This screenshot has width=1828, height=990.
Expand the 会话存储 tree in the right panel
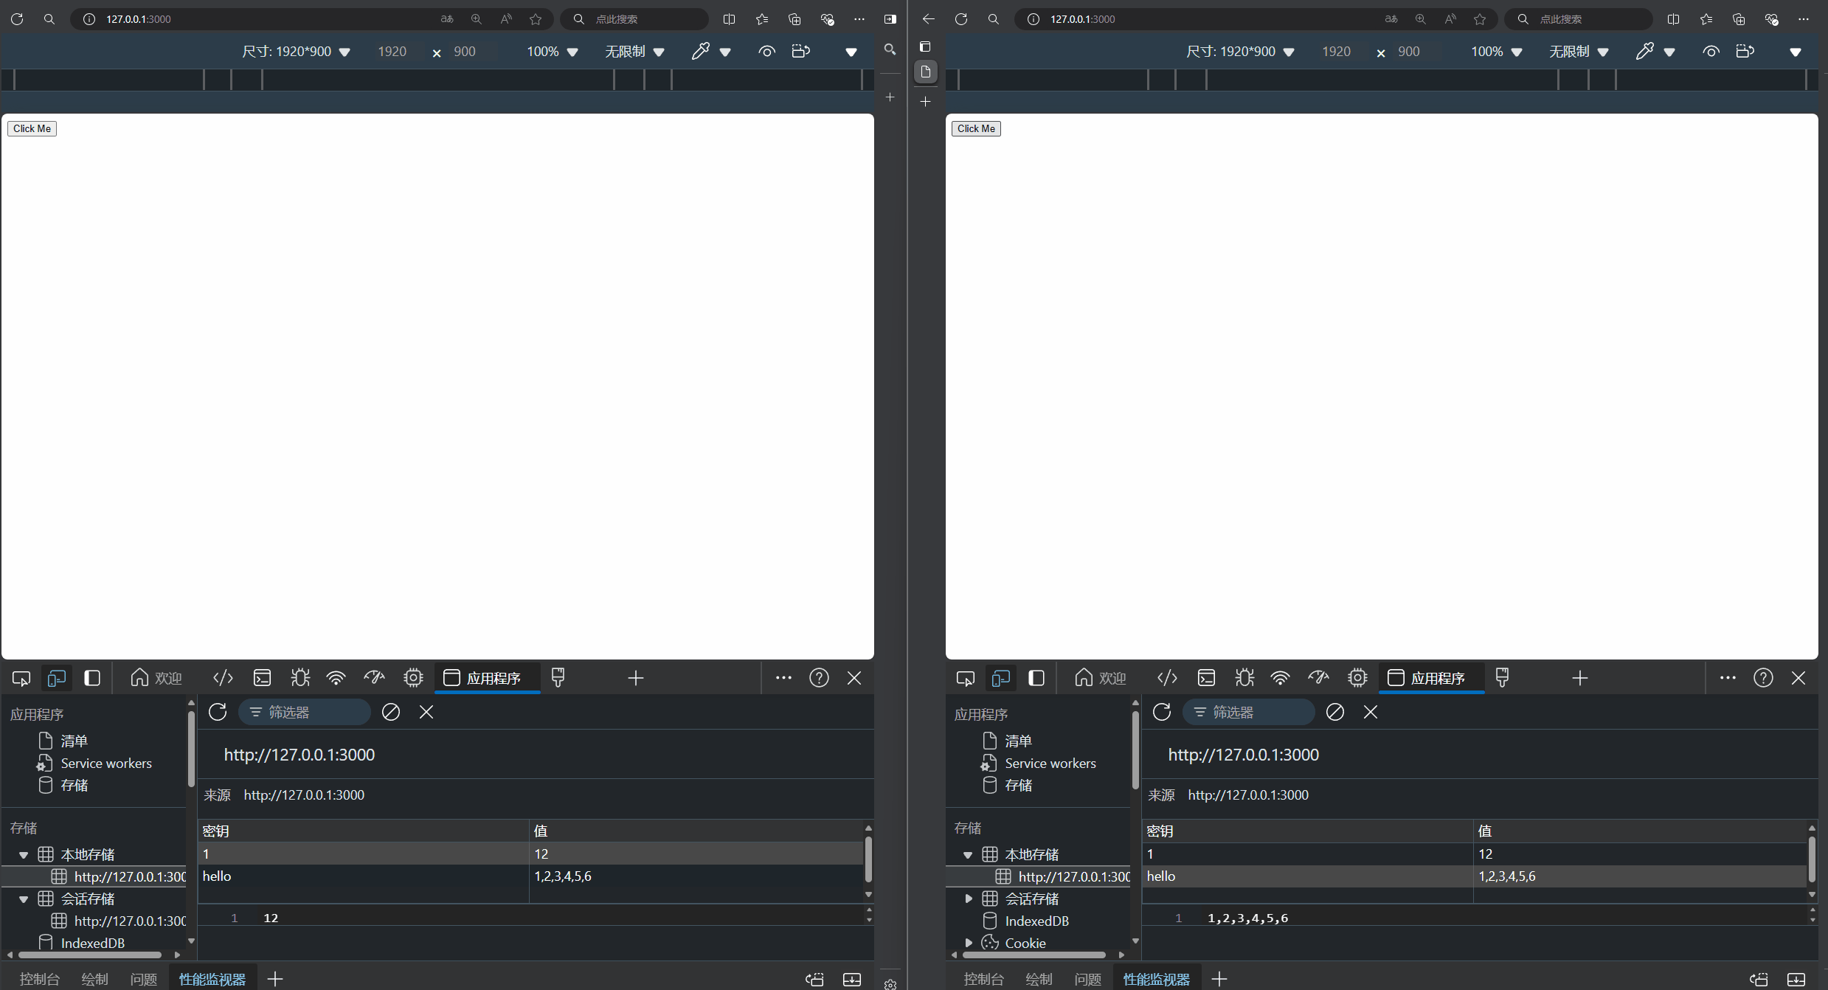(x=969, y=899)
